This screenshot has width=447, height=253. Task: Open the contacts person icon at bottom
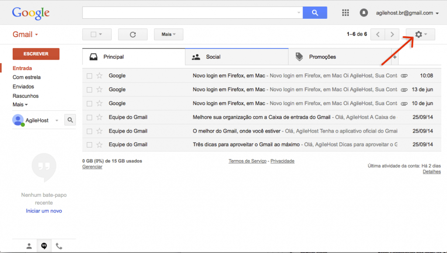29,246
